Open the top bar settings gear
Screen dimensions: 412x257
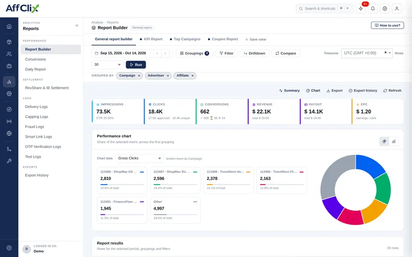pyautogui.click(x=385, y=8)
